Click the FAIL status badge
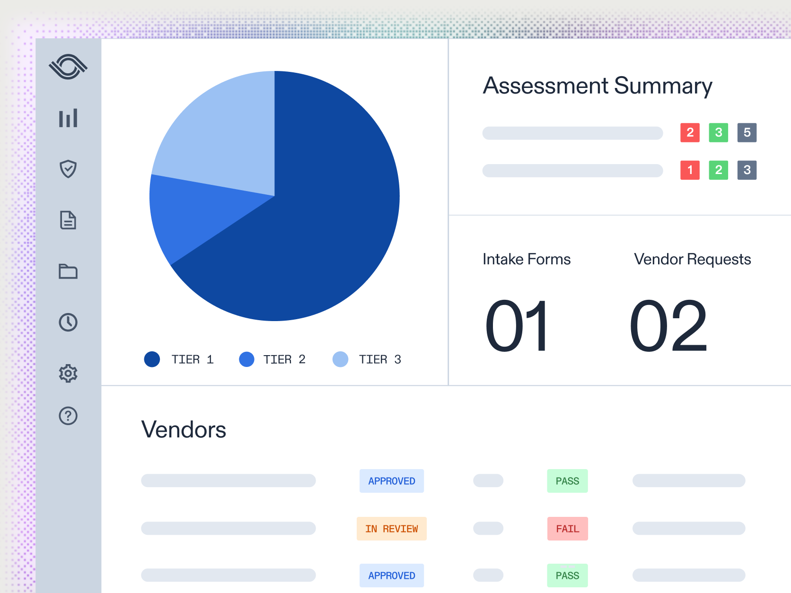Image resolution: width=791 pixels, height=593 pixels. (x=567, y=528)
